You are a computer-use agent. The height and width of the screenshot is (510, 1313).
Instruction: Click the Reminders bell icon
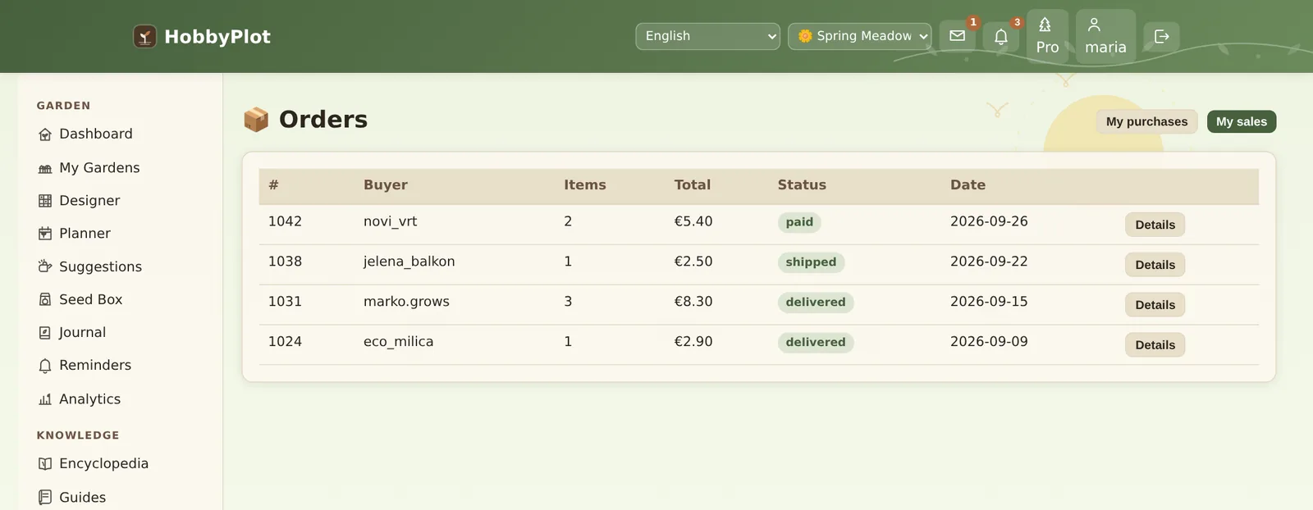[x=45, y=366]
